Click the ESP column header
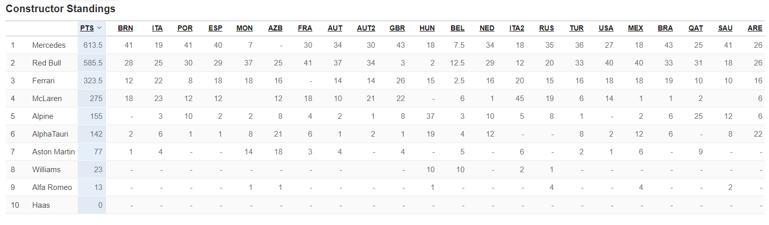 (215, 28)
